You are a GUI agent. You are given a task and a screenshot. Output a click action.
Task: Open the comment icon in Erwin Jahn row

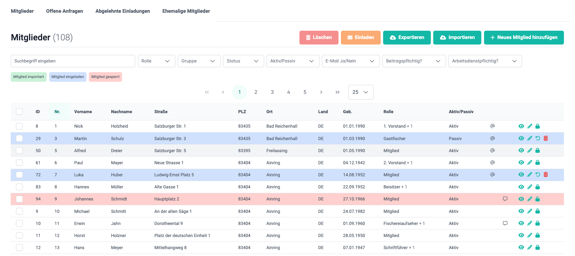coord(505,223)
